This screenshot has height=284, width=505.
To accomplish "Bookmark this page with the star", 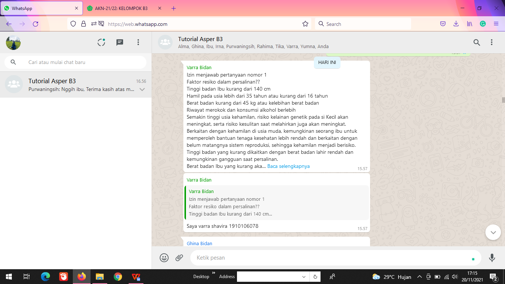I will tap(305, 24).
